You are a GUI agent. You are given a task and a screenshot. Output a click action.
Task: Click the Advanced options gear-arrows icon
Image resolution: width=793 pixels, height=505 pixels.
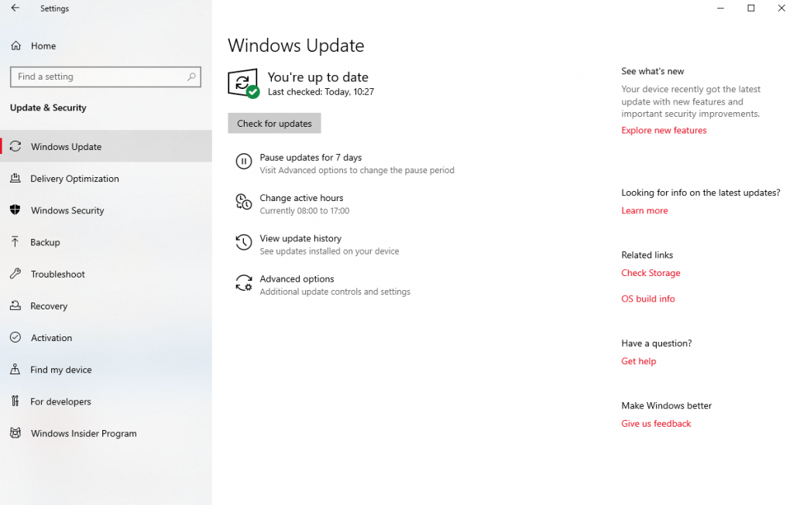pos(244,283)
